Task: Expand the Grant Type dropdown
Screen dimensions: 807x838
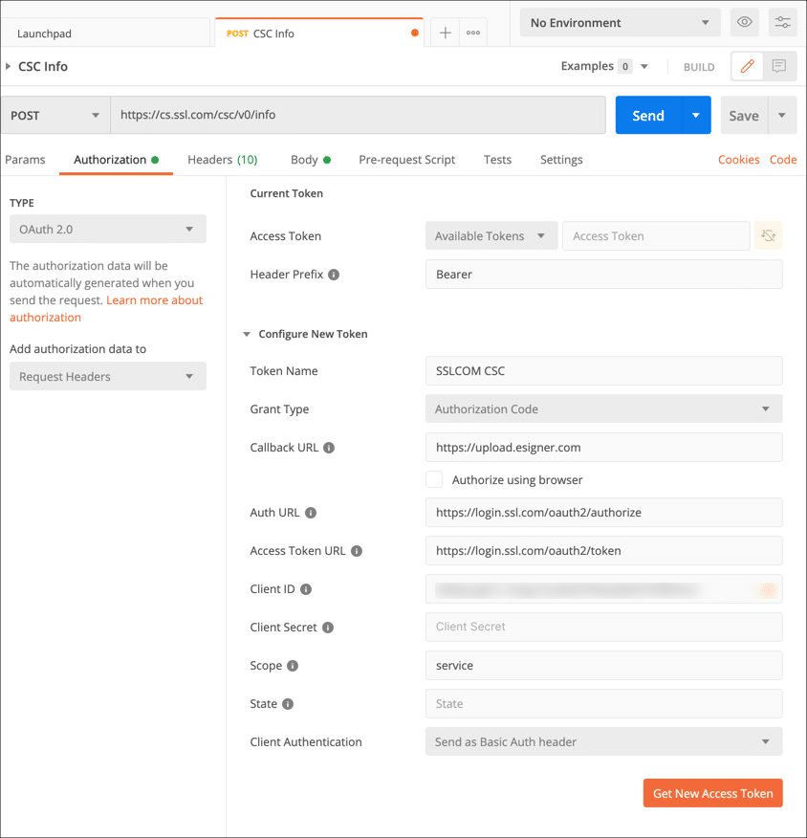Action: pos(603,409)
